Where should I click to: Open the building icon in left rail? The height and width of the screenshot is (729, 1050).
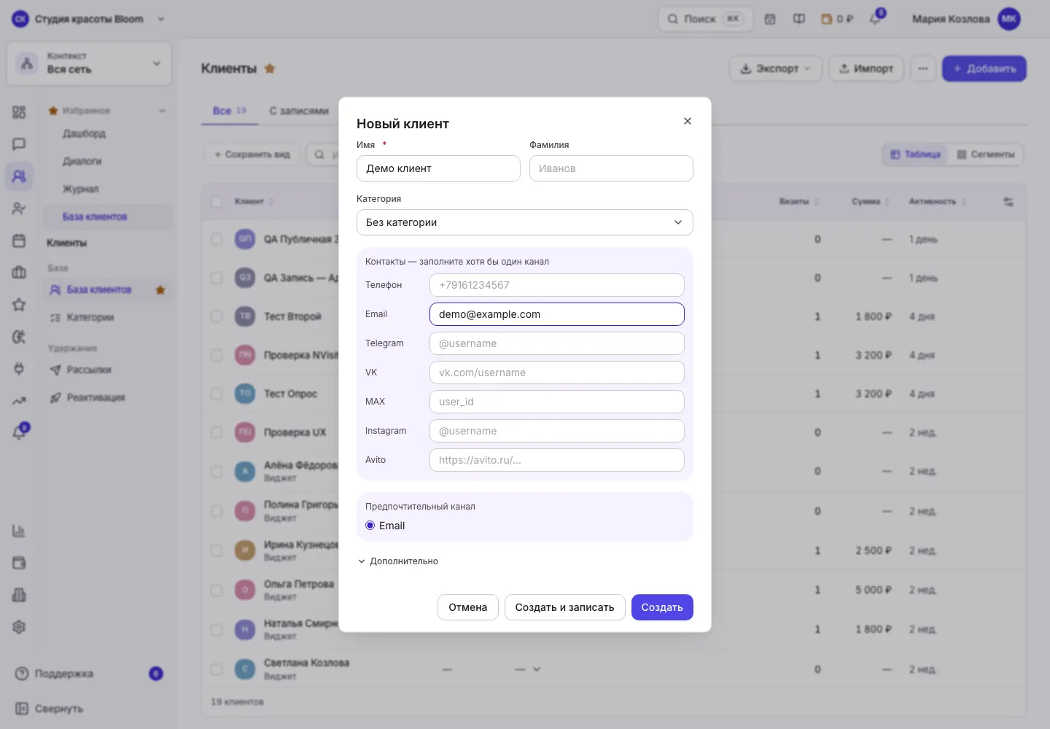click(x=19, y=595)
